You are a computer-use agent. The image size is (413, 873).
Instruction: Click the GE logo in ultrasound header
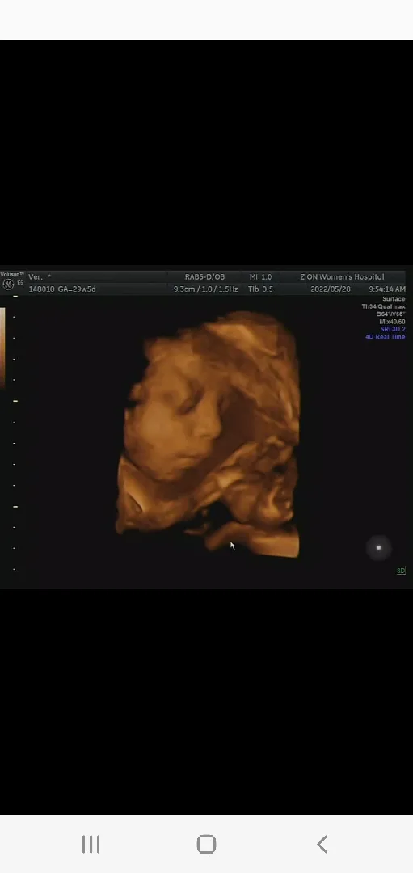click(8, 285)
